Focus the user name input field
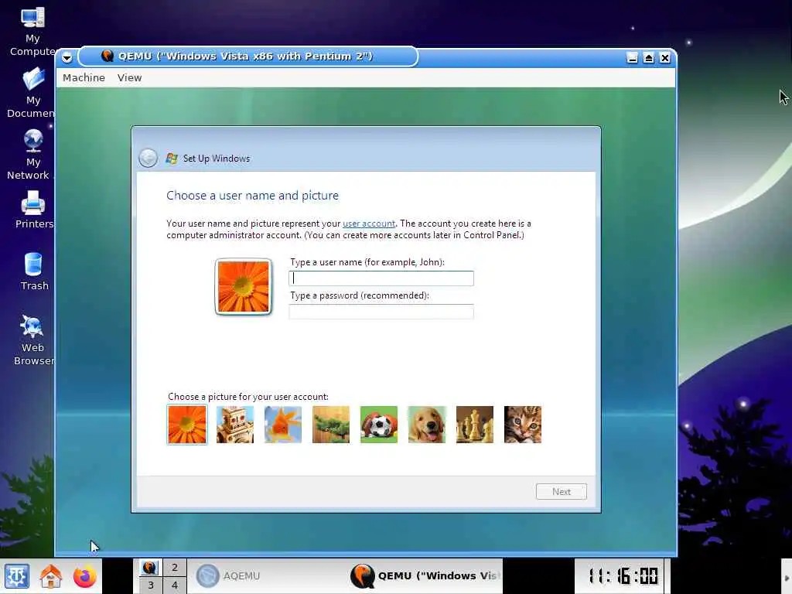The image size is (792, 594). coord(381,278)
